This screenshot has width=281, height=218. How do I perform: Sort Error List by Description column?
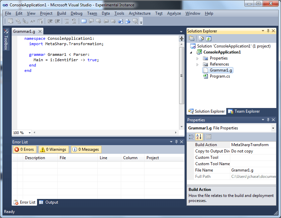40,158
